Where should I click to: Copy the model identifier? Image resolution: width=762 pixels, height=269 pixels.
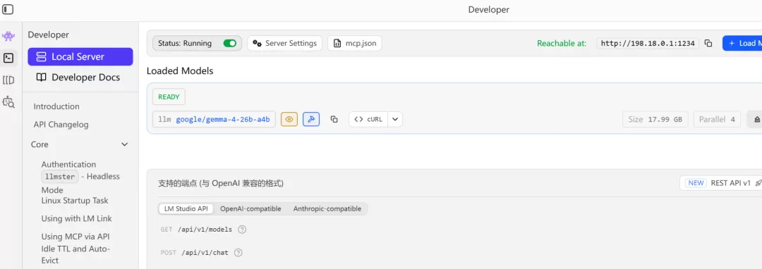[334, 119]
